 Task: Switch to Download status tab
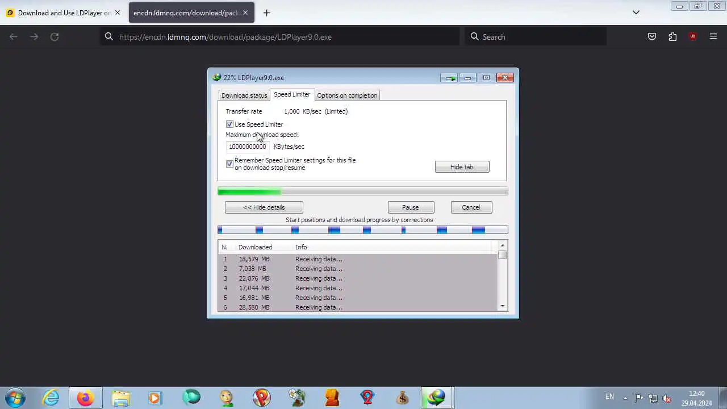[x=244, y=95]
